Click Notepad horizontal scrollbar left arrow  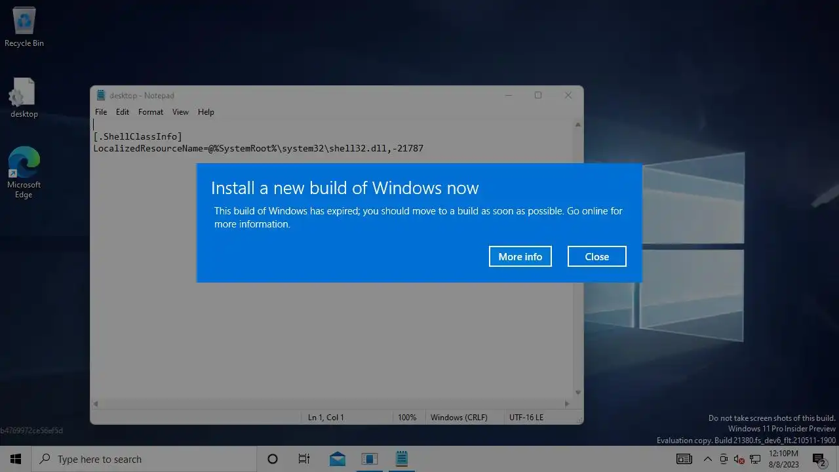coord(96,404)
